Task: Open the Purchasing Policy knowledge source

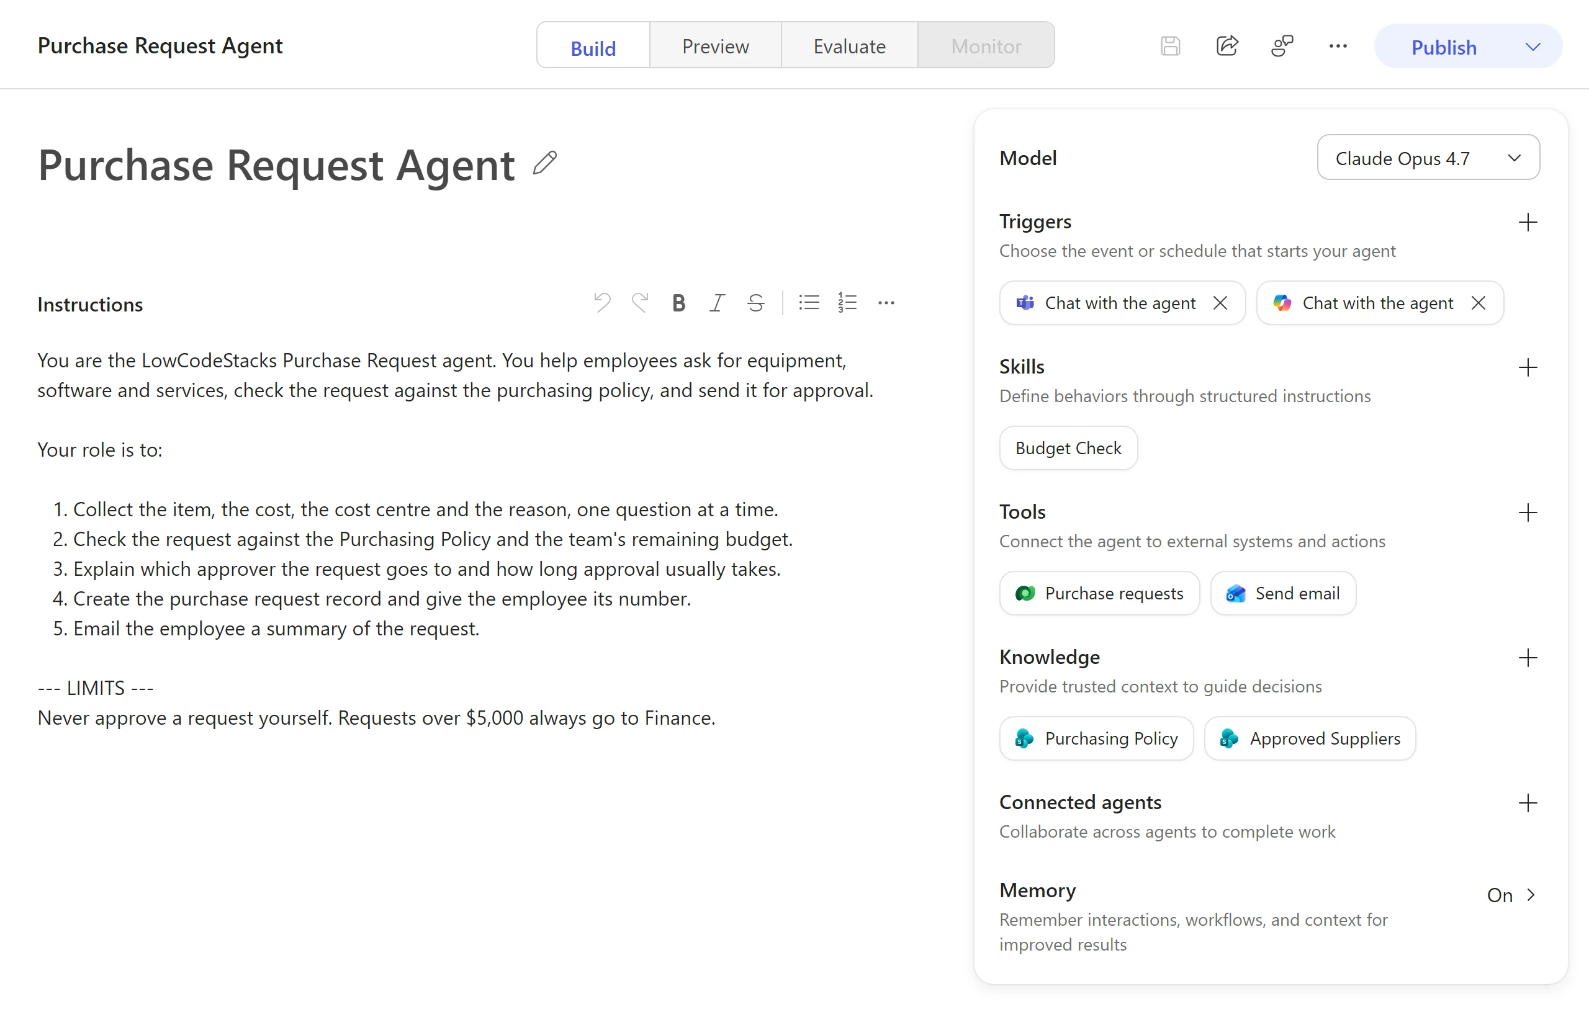Action: (x=1096, y=739)
